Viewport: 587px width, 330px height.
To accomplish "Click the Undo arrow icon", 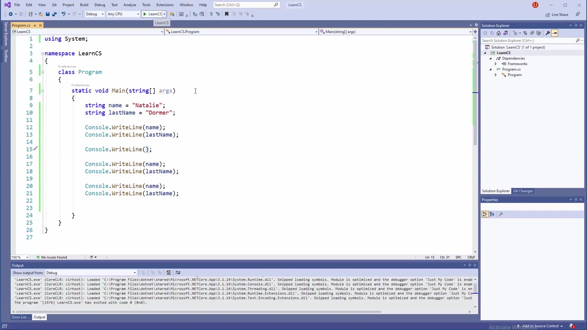I will pyautogui.click(x=63, y=14).
